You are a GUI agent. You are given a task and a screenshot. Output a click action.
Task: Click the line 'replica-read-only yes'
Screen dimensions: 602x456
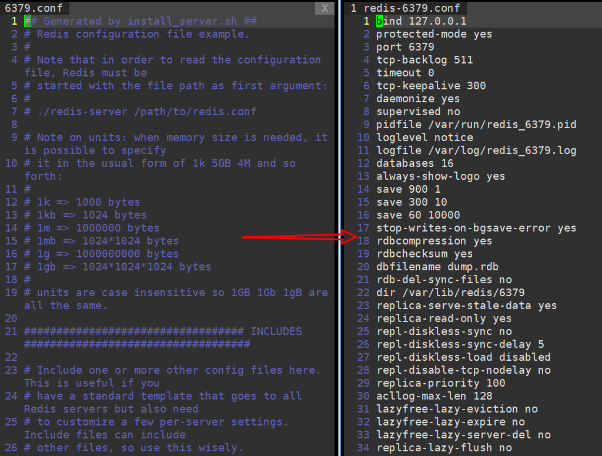tap(444, 318)
